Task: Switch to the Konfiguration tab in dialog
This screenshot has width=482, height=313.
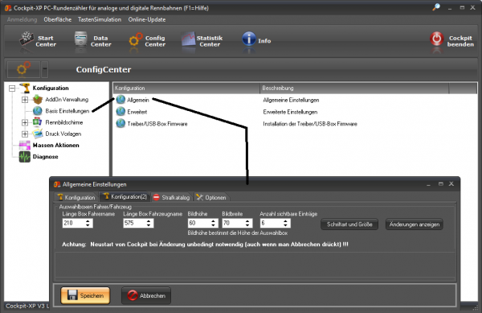Action: tap(76, 197)
